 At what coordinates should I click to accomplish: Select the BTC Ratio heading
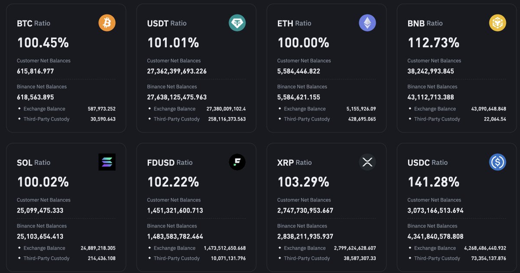tap(34, 23)
